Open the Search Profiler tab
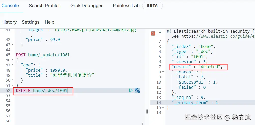Image resolution: width=255 pixels, height=125 pixels. [x=44, y=5]
